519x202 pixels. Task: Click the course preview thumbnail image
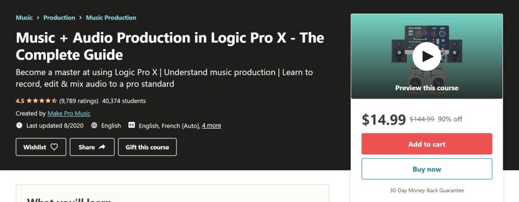click(x=427, y=56)
